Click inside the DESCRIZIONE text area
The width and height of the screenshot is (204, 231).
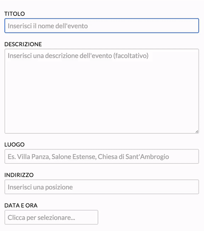[x=102, y=91]
